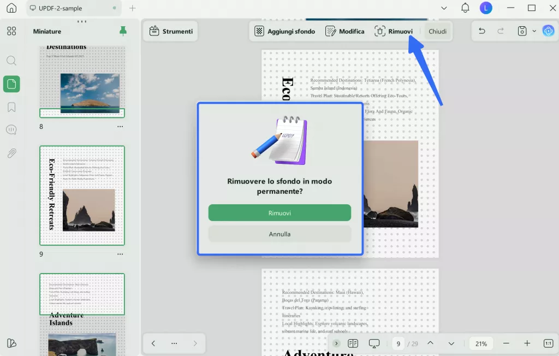
Task: Open options menu for page 8
Action: [120, 127]
